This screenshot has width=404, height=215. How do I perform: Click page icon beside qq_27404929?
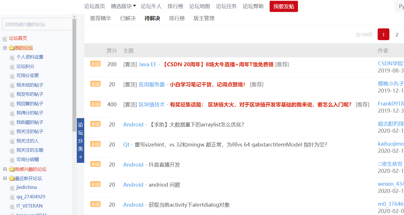[12, 197]
